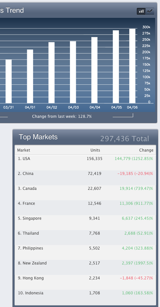Viewport: 160px width, 307px height.
Task: Select the New Zealand market row
Action: pos(86,267)
